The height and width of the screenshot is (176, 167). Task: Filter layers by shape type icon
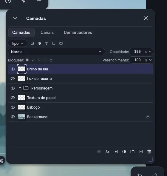(54, 44)
